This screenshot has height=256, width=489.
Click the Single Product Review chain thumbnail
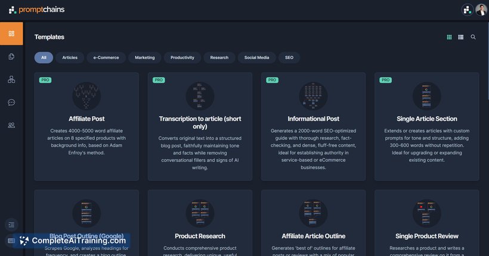[426, 213]
